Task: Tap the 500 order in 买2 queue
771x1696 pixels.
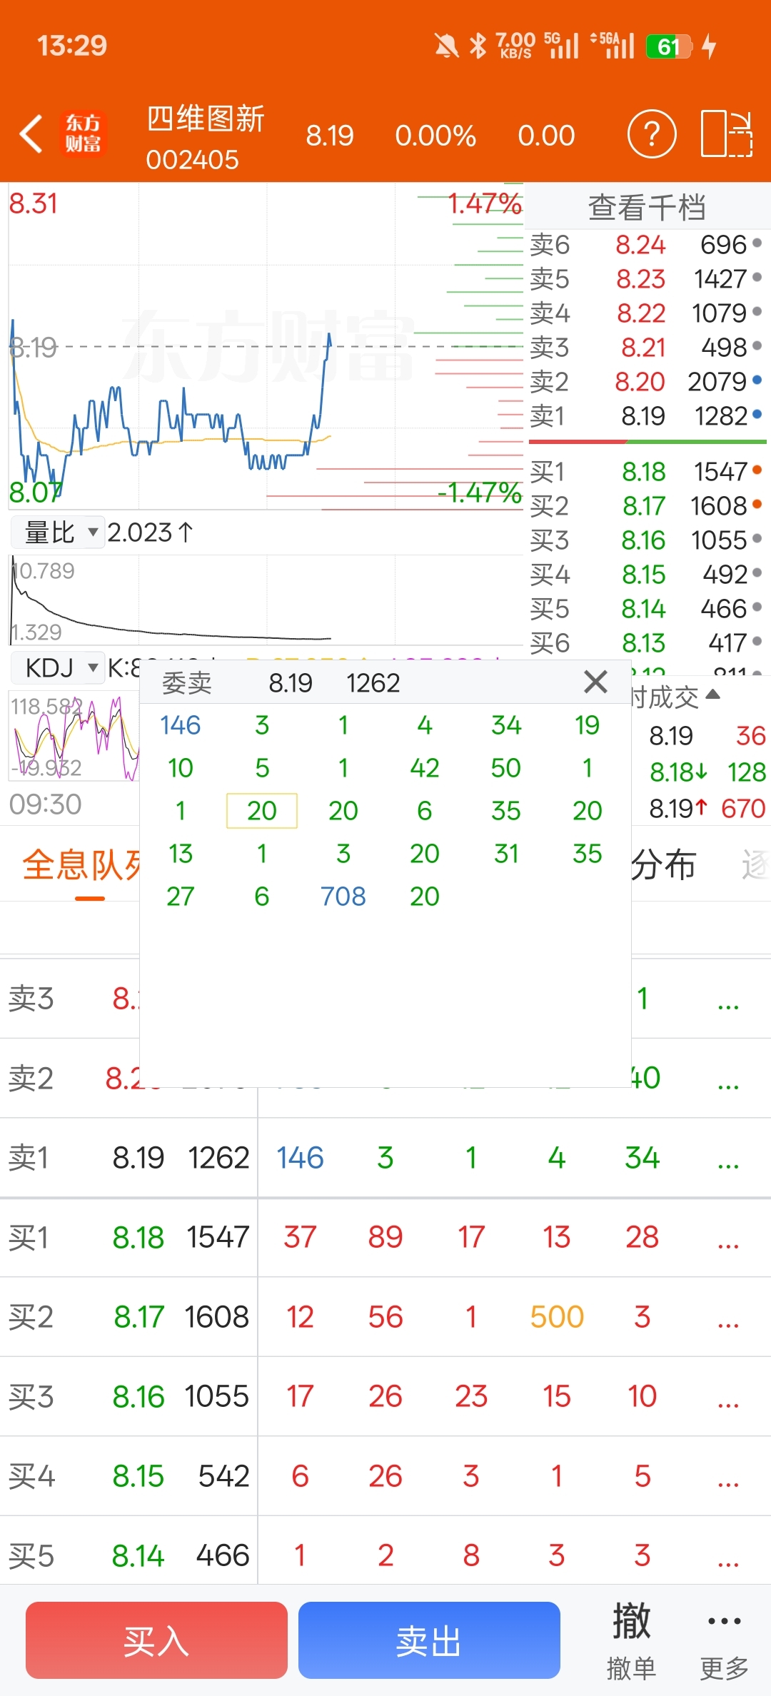Action: click(x=557, y=1317)
